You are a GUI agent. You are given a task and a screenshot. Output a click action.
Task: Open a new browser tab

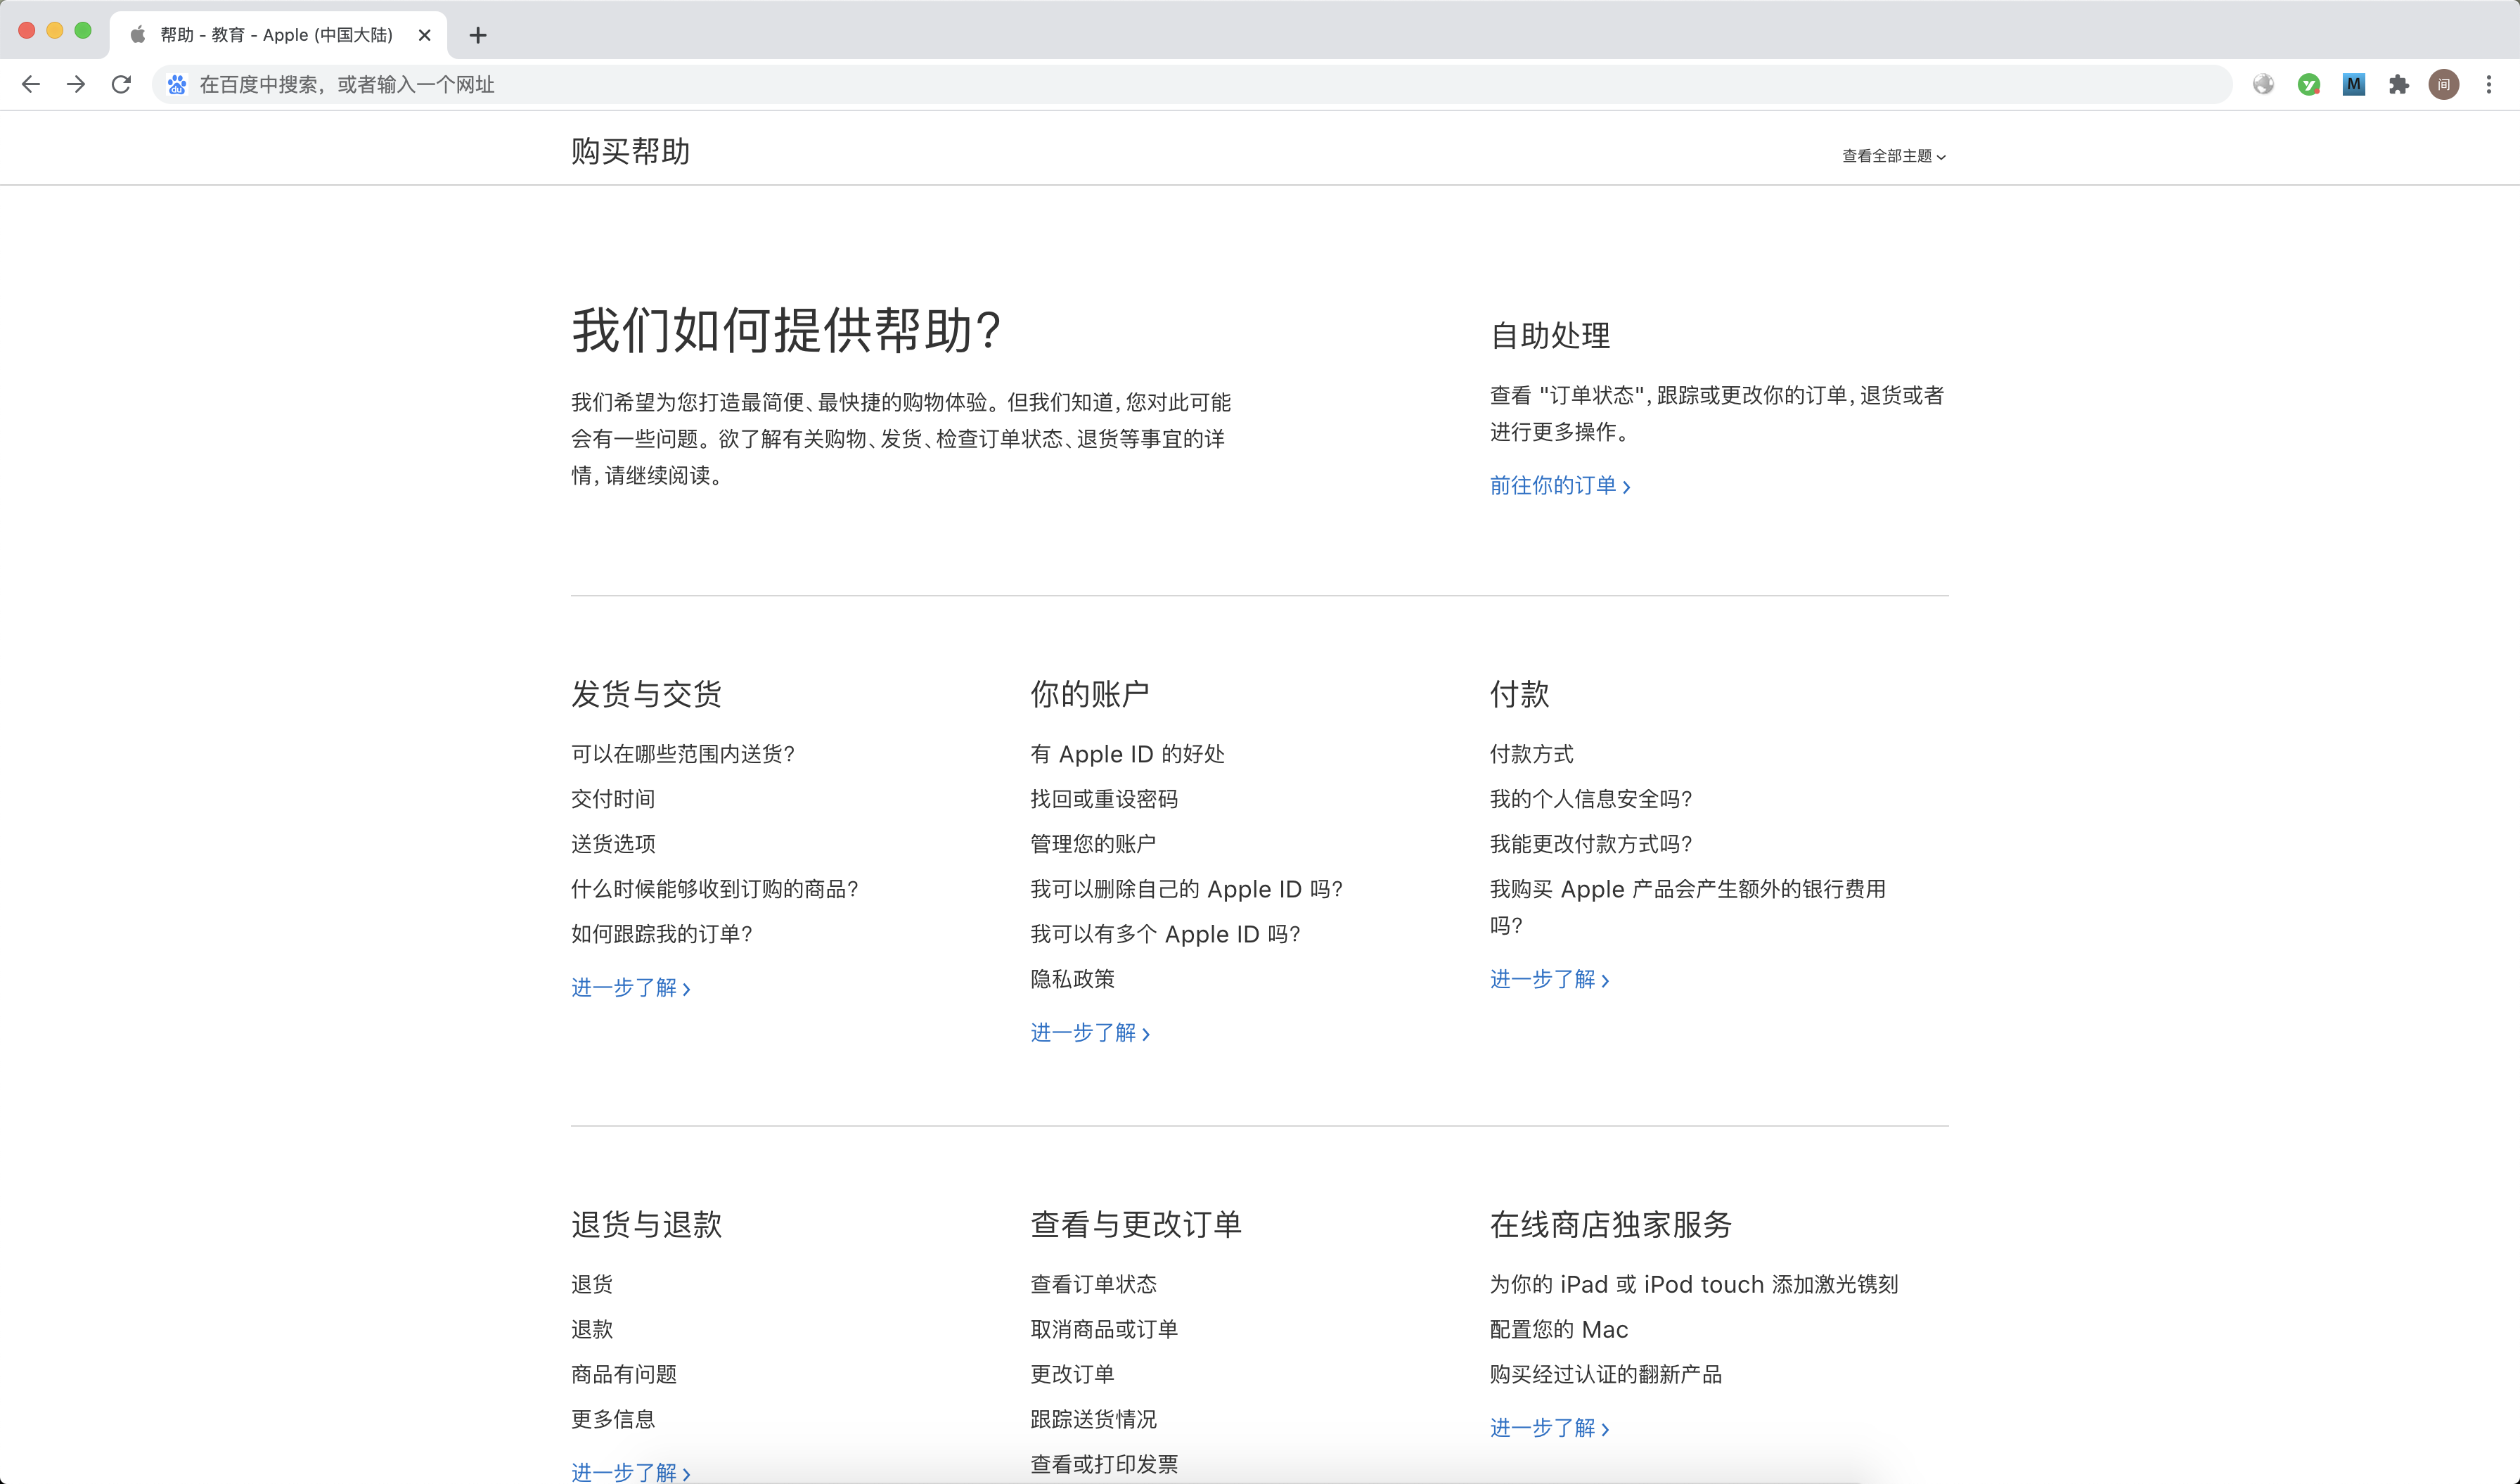click(478, 35)
